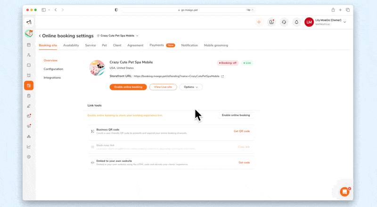Open the business avatar with flag in the sidebar

[x=29, y=33]
